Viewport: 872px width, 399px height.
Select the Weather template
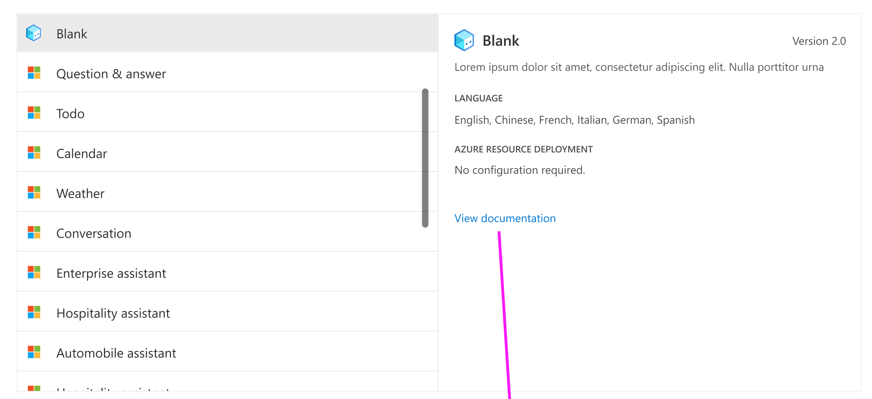tap(80, 193)
